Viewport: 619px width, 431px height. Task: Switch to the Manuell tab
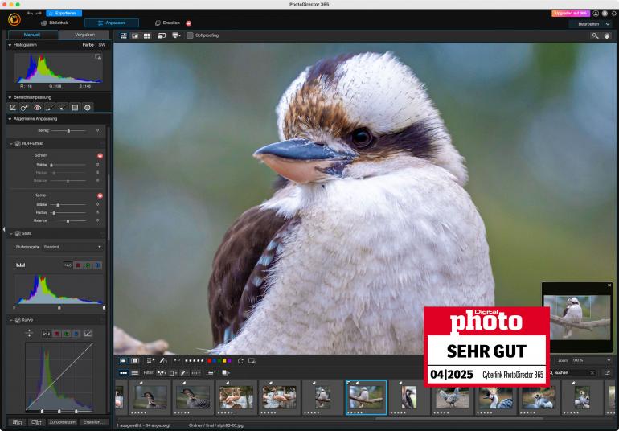coord(32,35)
